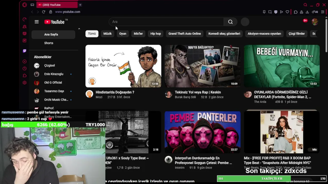The height and width of the screenshot is (184, 328).
Task: Go back to previous page
Action: tap(32, 12)
